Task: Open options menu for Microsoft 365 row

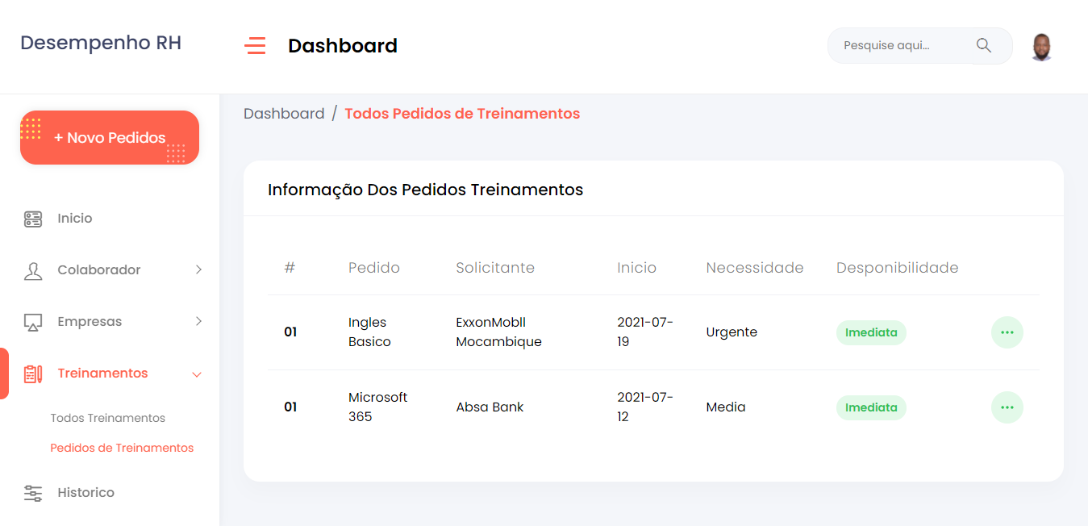Action: 1007,407
